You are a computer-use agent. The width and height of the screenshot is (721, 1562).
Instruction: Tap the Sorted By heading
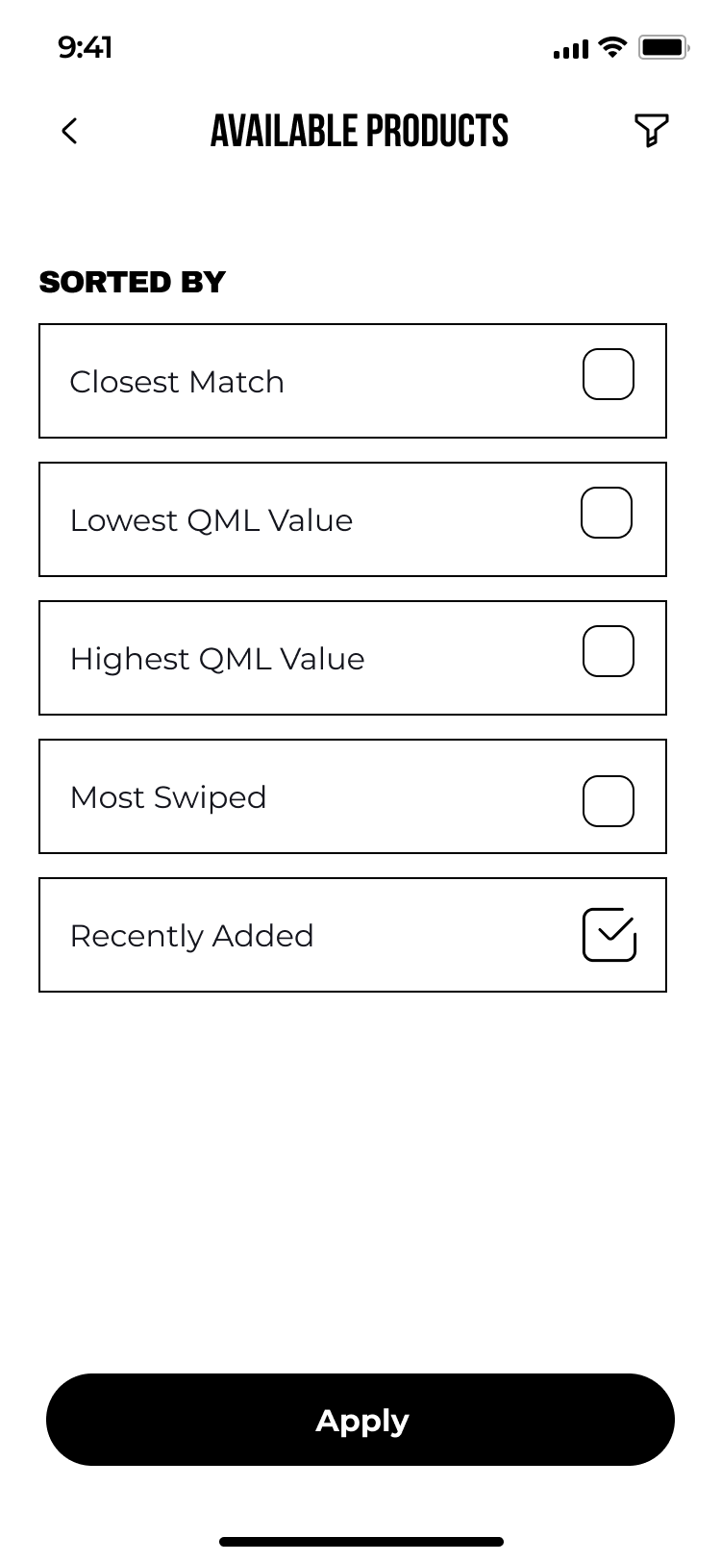point(132,282)
